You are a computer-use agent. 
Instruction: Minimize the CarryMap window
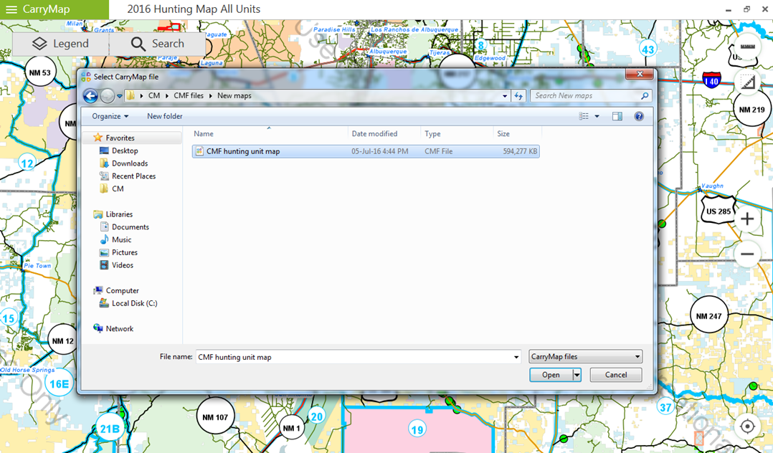click(728, 9)
